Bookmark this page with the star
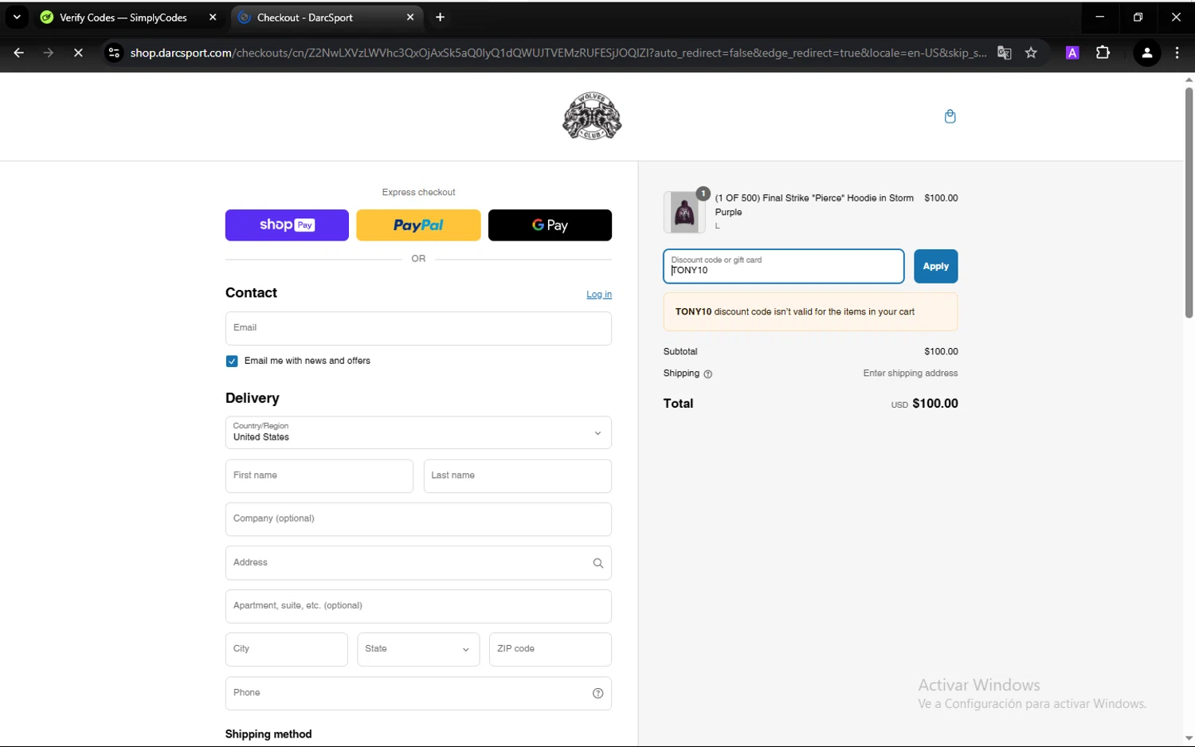 click(1031, 53)
